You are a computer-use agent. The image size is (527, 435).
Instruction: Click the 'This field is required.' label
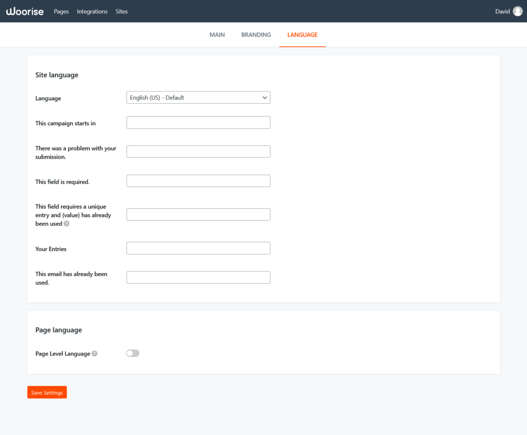[62, 182]
